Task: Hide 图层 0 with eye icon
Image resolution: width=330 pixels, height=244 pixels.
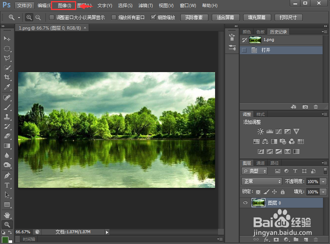Action: (x=245, y=203)
